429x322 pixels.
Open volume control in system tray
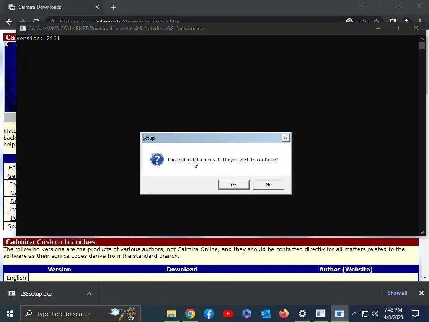coord(375,314)
